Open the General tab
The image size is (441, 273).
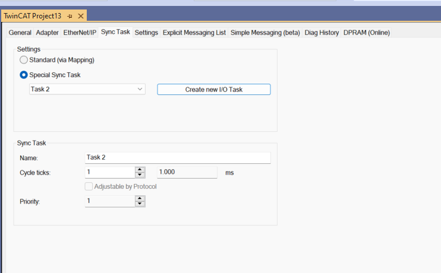coord(20,33)
